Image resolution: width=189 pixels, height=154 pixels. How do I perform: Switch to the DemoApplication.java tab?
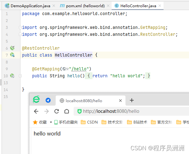(x=27, y=6)
